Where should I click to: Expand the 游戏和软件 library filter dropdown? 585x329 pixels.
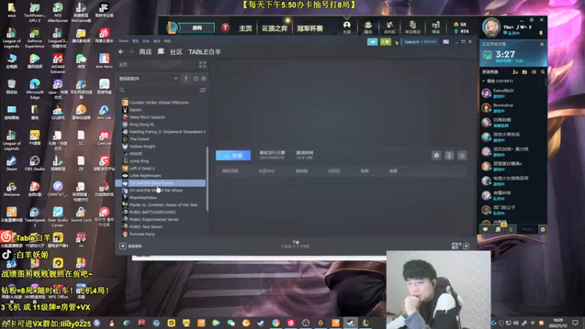(148, 79)
